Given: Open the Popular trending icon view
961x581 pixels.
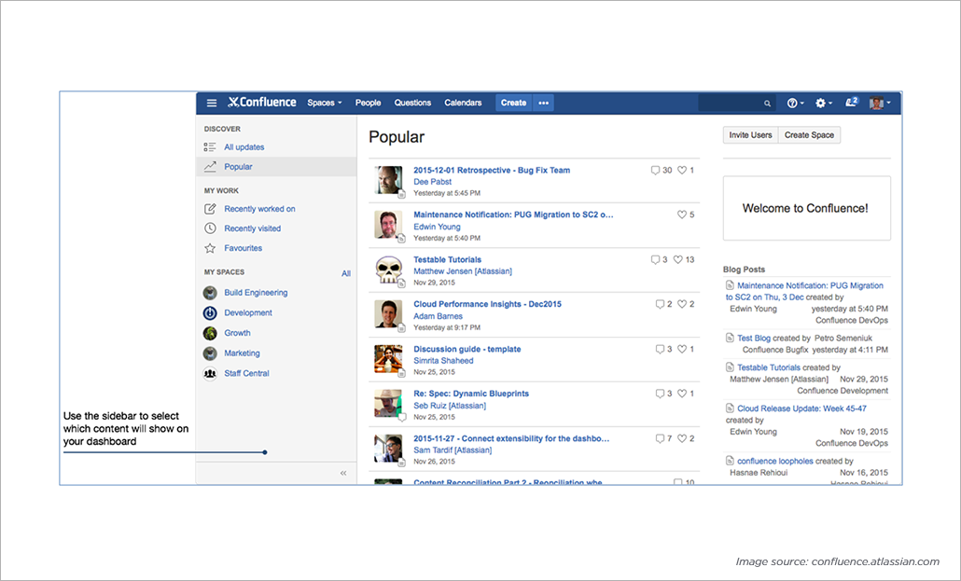Looking at the screenshot, I should coord(209,166).
